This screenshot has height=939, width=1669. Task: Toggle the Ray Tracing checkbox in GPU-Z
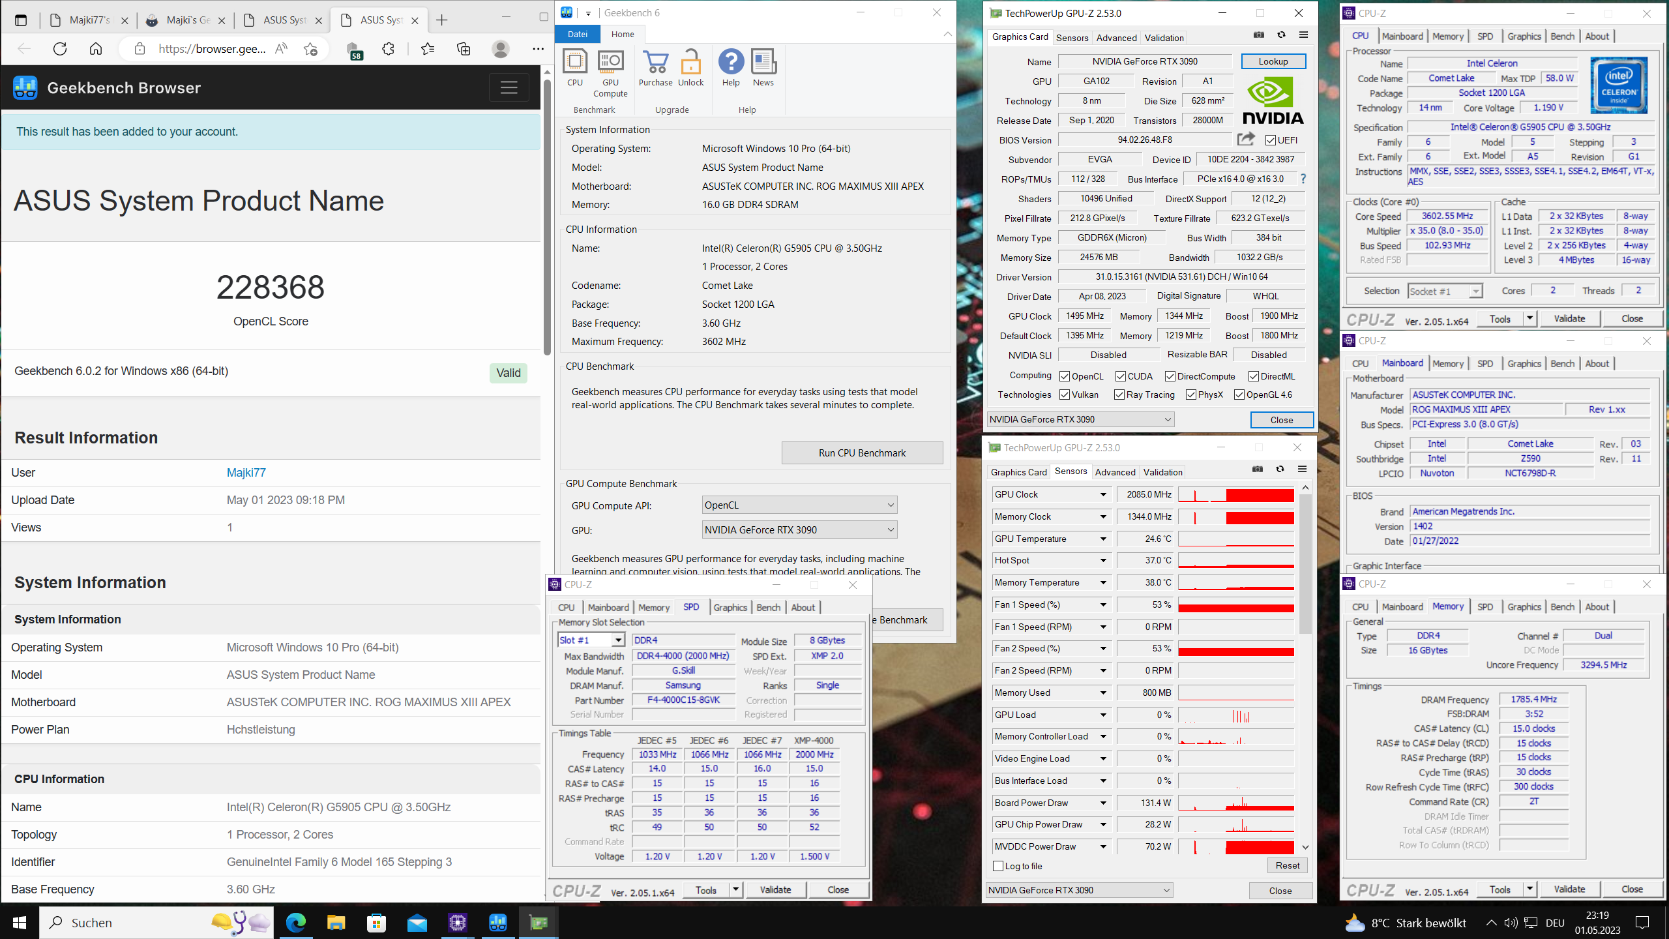click(1119, 395)
